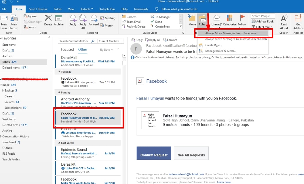Click Reply in the reading pane
Image resolution: width=304 pixels, height=184 pixels.
tap(137, 40)
